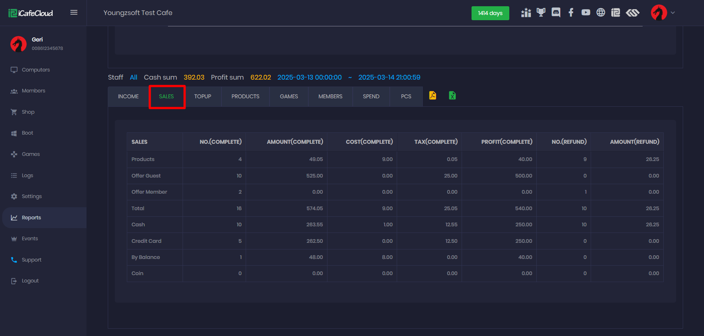Open the iCafeCloud Discord channel
This screenshot has height=336, width=704.
point(556,12)
